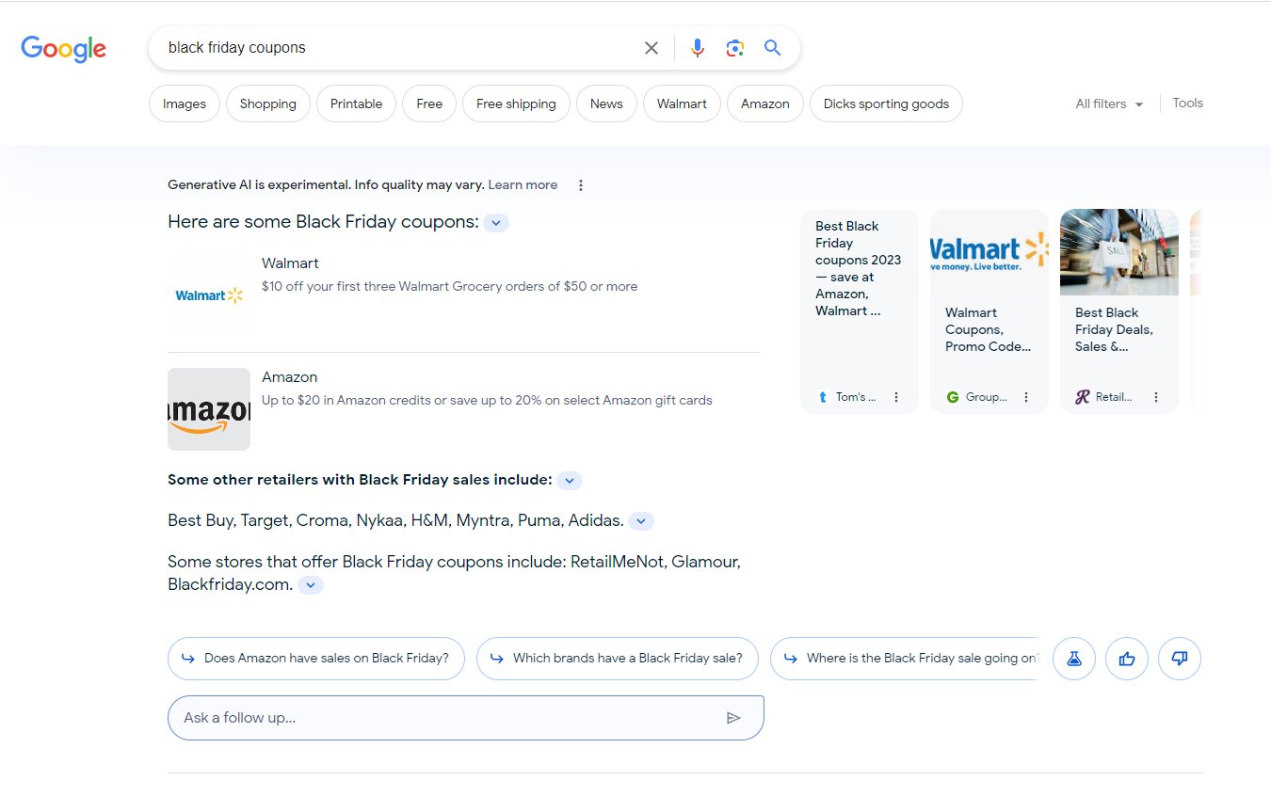Select the Dicks sporting goods chip
Viewport: 1271px width, 812px height.
886,104
